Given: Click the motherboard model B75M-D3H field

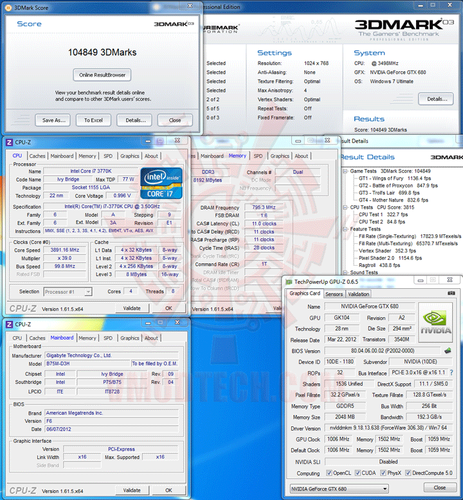Looking at the screenshot, I should (x=87, y=363).
